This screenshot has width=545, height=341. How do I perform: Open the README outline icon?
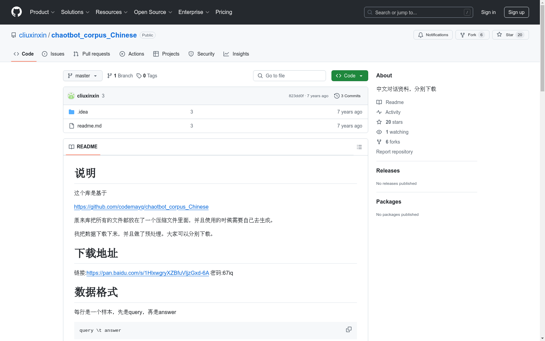359,147
